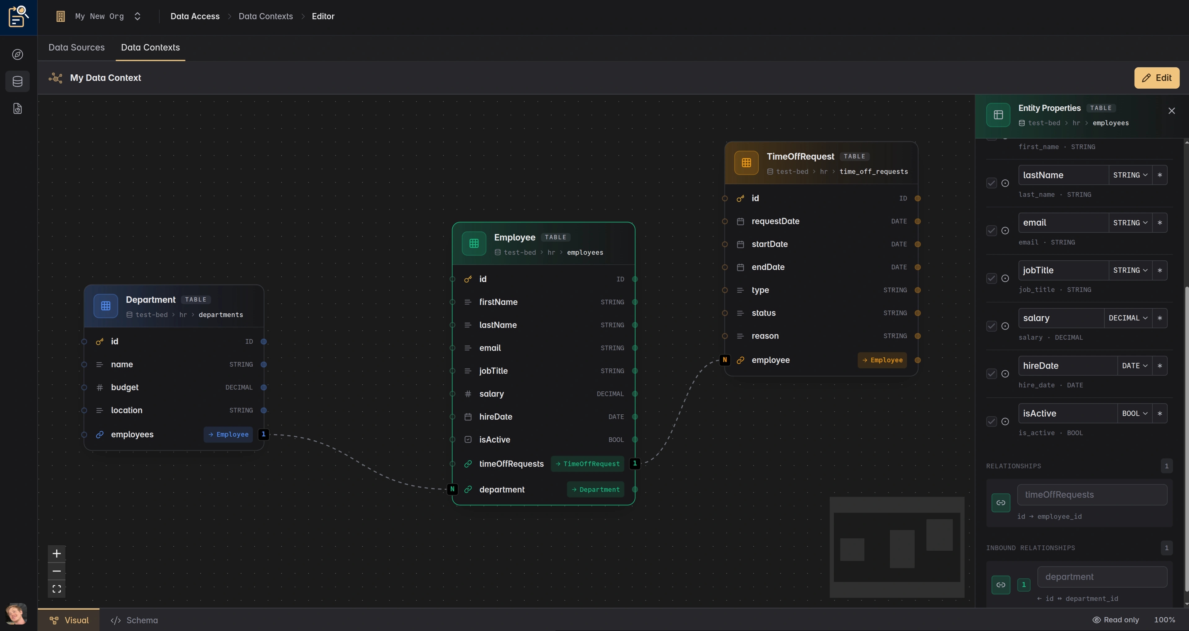The image size is (1189, 631).
Task: Click the Entity Properties table icon
Action: [998, 115]
